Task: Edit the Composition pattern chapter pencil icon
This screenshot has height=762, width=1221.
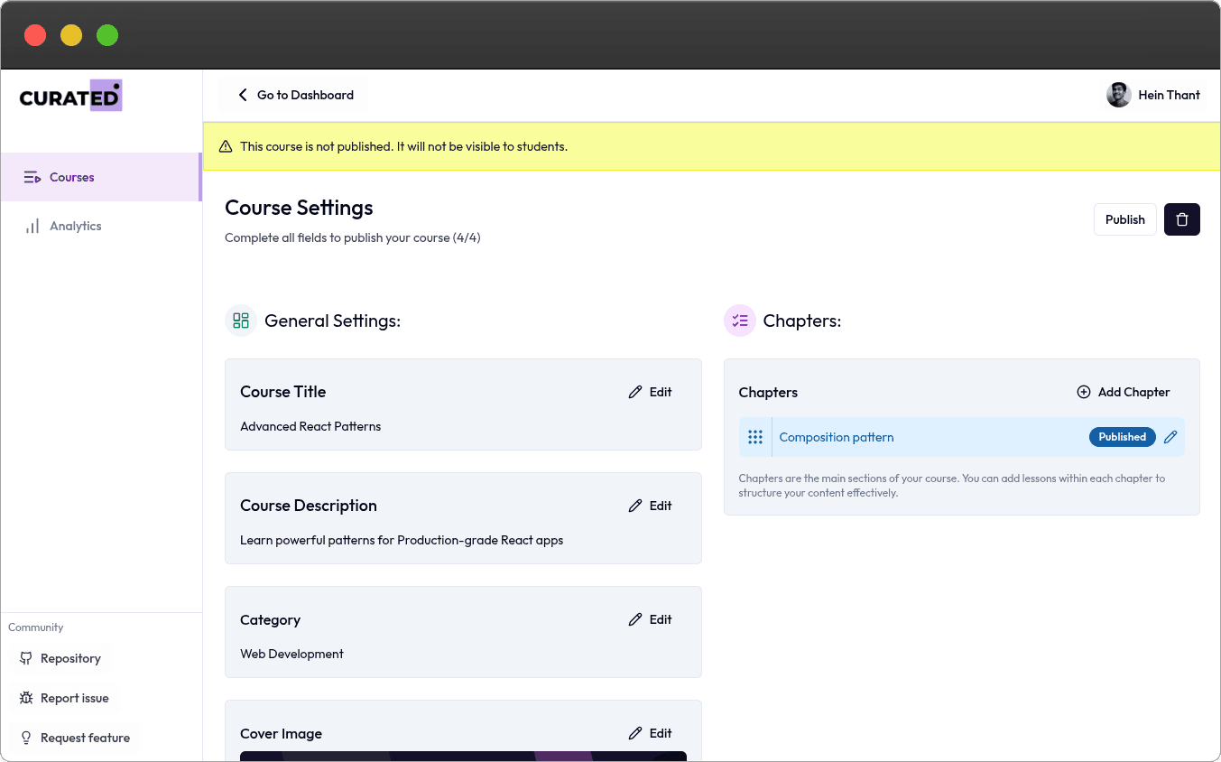Action: tap(1170, 436)
